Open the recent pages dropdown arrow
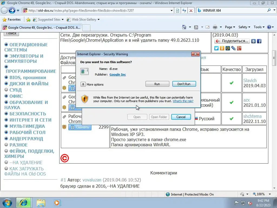The height and width of the screenshot is (208, 277). 18,11
